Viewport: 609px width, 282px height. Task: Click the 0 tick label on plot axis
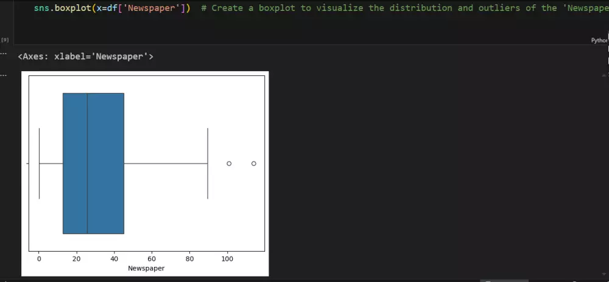(x=39, y=259)
